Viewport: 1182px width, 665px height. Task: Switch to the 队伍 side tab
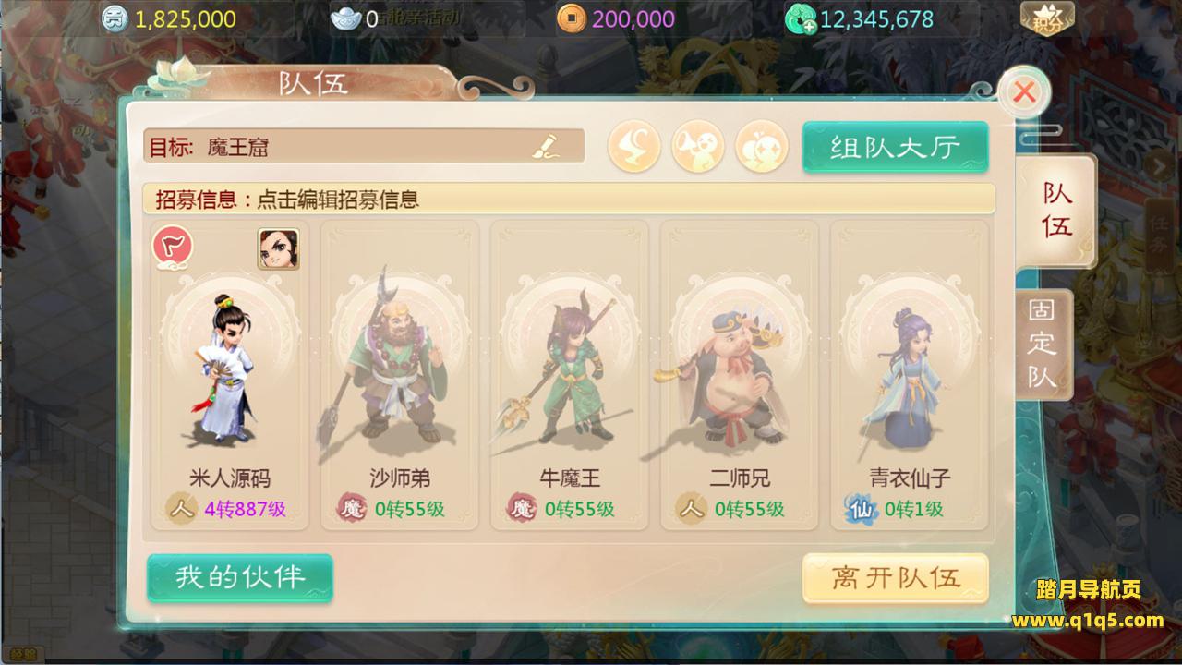(1056, 211)
